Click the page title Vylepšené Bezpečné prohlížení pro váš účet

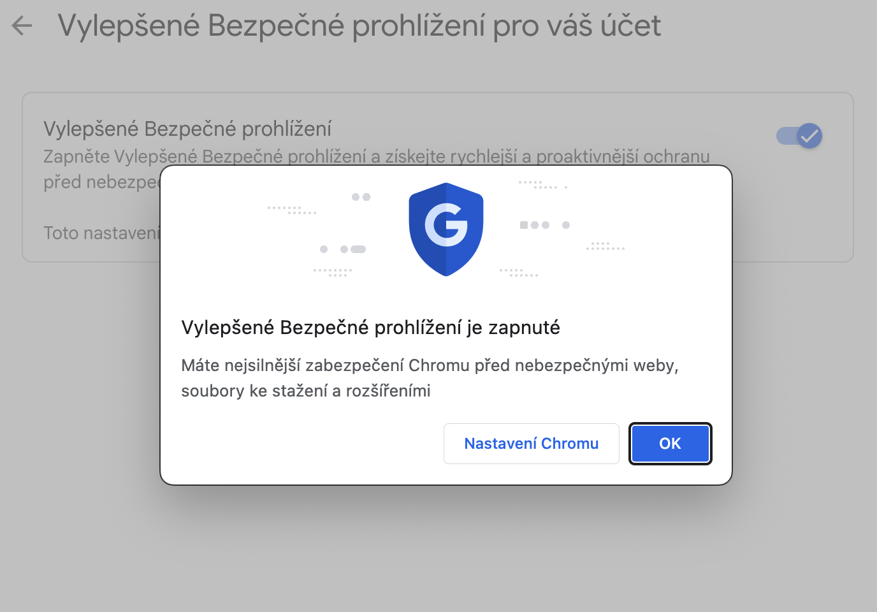359,25
